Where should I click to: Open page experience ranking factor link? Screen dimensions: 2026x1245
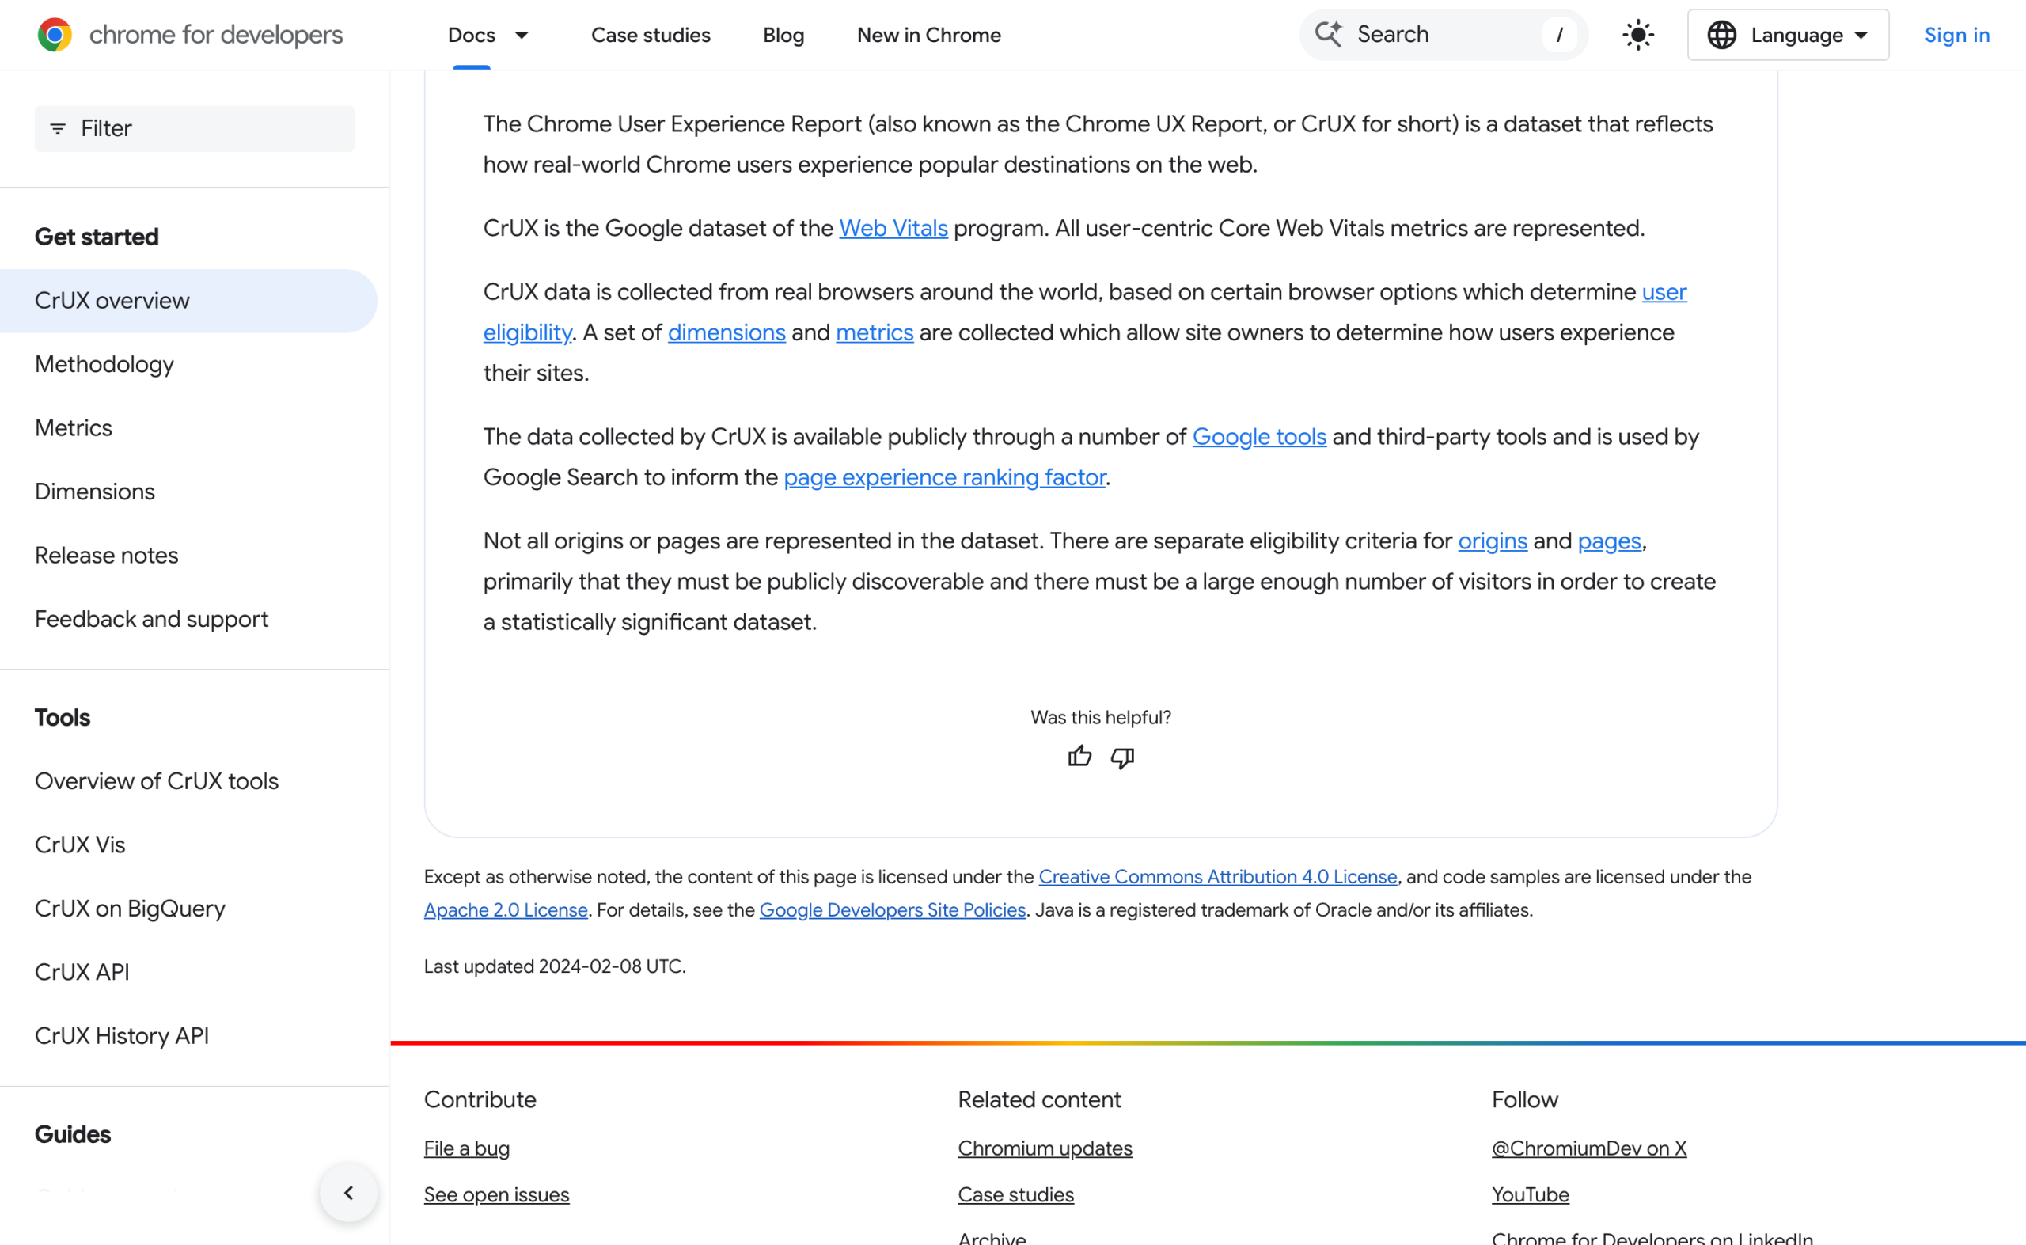click(x=944, y=476)
